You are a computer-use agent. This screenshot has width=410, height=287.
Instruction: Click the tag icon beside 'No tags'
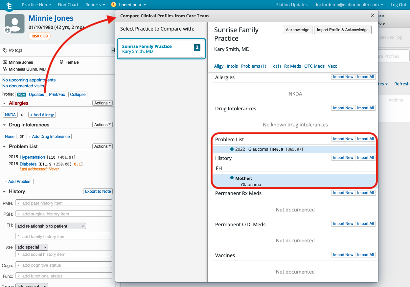point(4,50)
